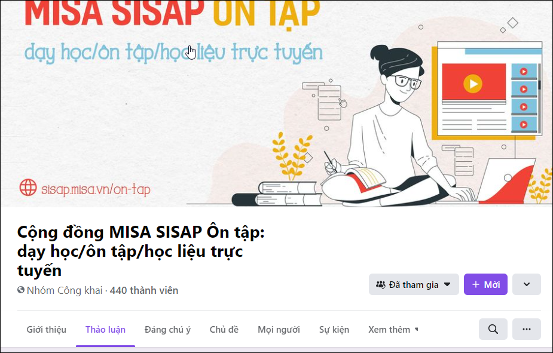Expand the Xem thêm tab menu
Image resolution: width=553 pixels, height=353 pixels.
click(x=393, y=330)
